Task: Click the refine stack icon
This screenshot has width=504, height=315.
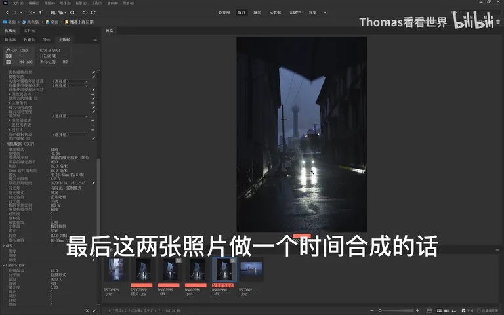Action: tap(60, 12)
